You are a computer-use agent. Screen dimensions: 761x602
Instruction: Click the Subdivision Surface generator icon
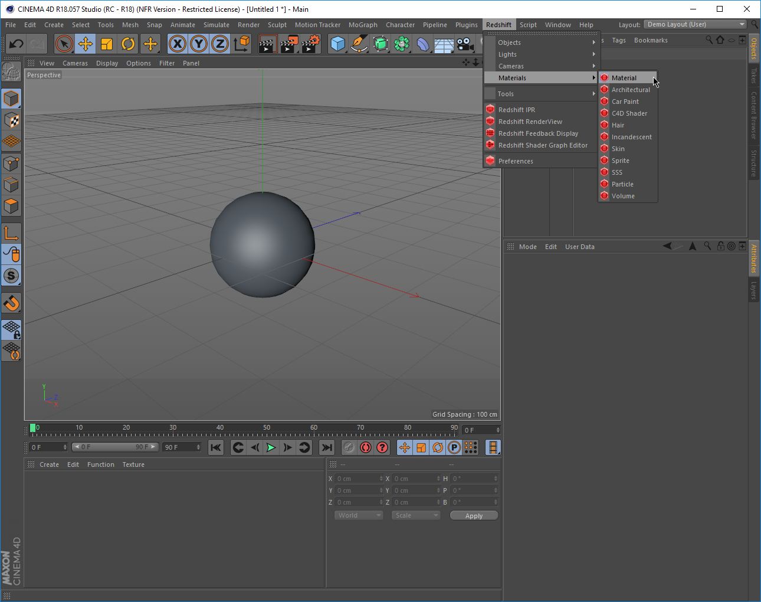[380, 44]
